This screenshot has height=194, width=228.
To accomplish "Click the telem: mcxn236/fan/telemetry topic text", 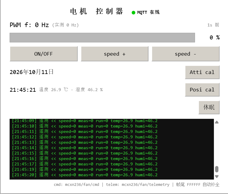I will 138,185.
